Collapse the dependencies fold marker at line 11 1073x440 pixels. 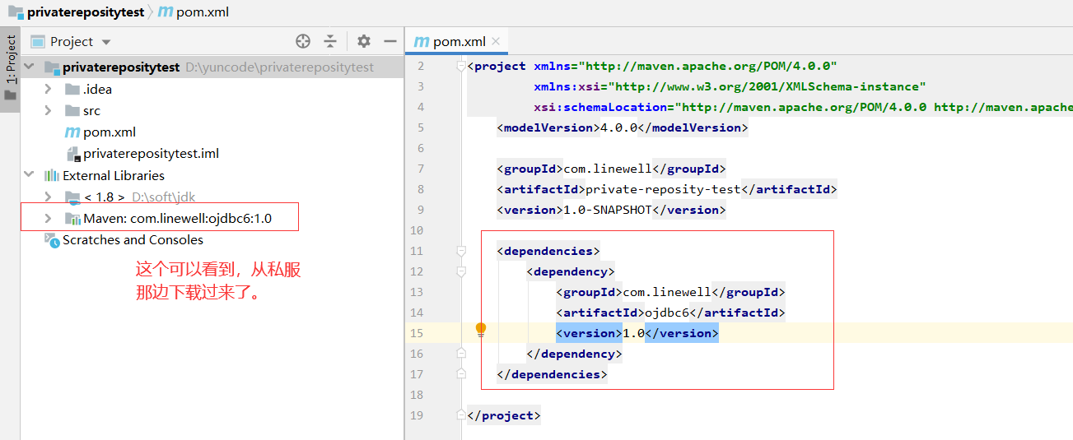(x=460, y=251)
